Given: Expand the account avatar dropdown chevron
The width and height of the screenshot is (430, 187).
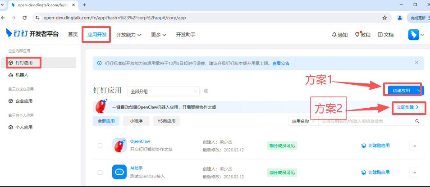Looking at the screenshot, I should 422,35.
